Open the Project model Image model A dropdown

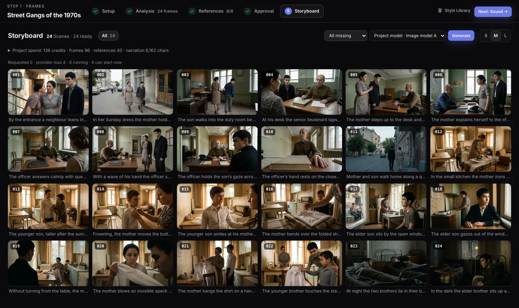tap(407, 36)
